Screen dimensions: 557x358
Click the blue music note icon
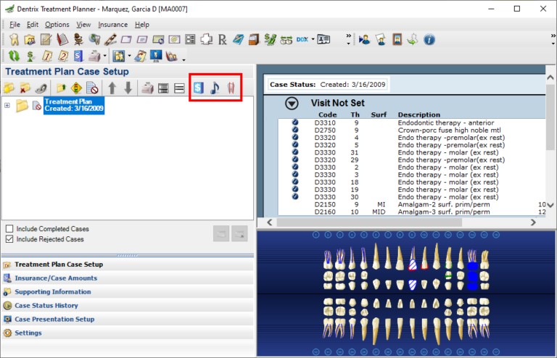tap(215, 88)
